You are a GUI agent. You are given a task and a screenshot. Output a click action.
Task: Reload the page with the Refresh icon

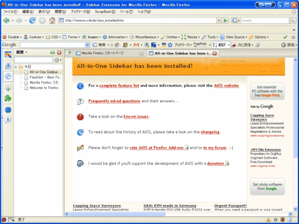32,20
